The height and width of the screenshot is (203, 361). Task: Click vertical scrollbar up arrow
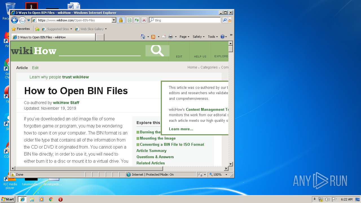coord(230,43)
